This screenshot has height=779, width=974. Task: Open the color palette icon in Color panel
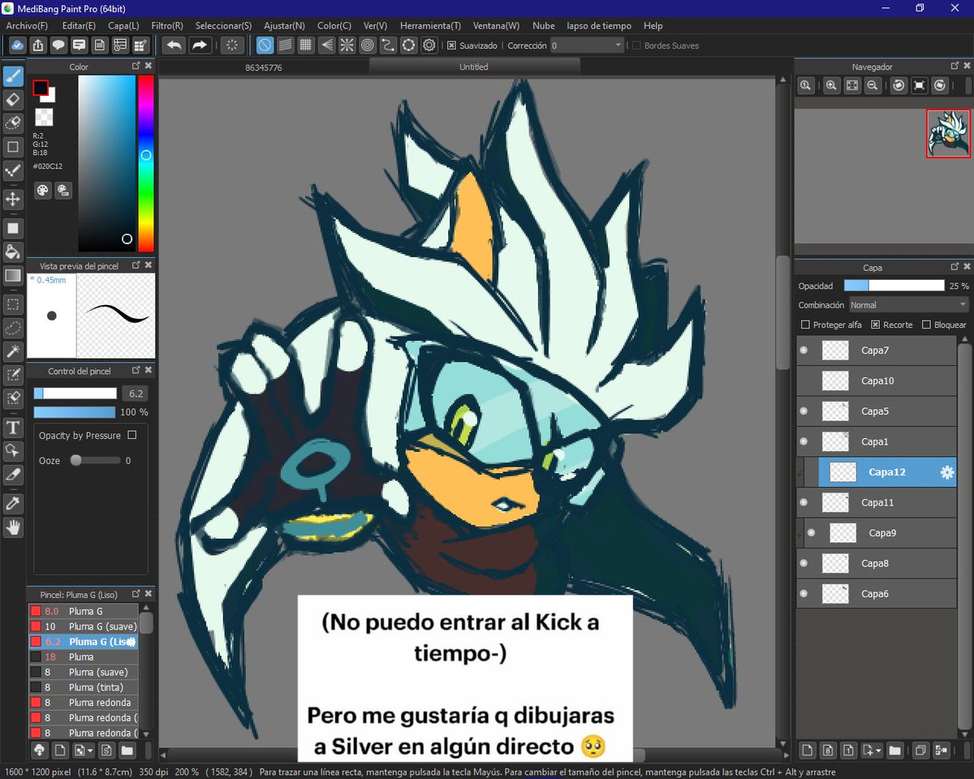click(42, 190)
